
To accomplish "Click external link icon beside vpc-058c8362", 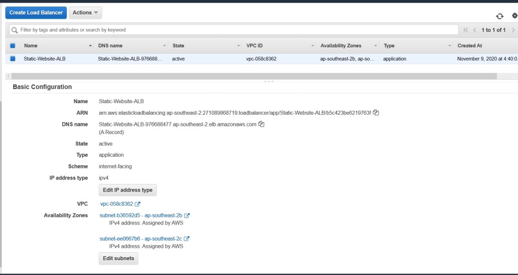I will pos(138,204).
